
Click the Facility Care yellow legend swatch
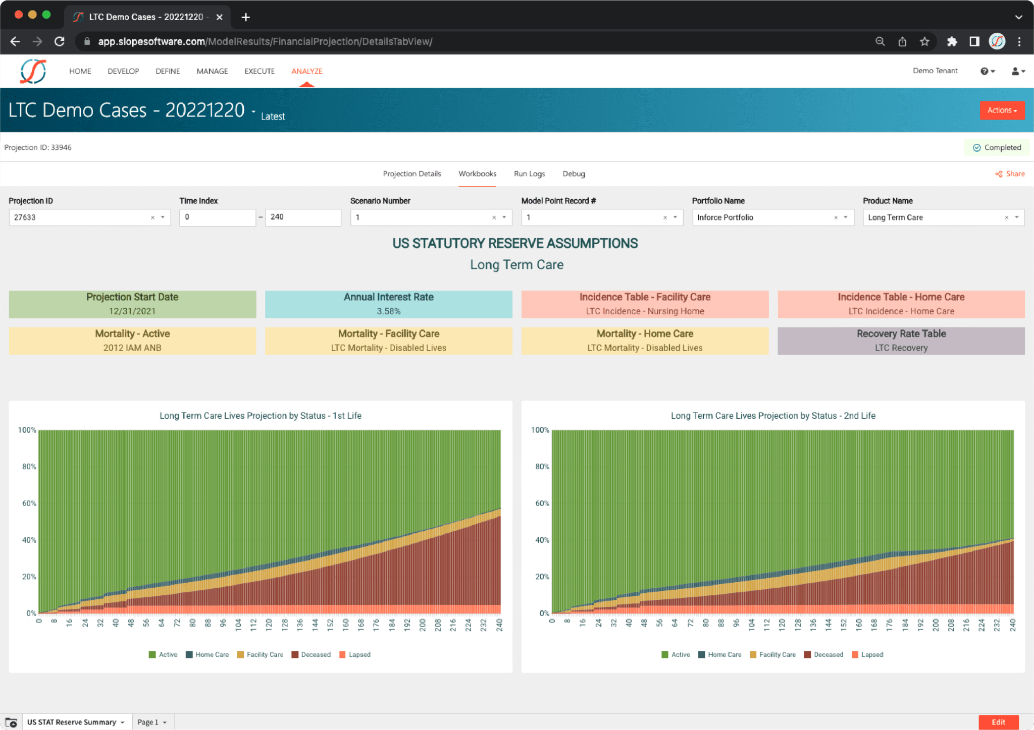click(x=241, y=654)
